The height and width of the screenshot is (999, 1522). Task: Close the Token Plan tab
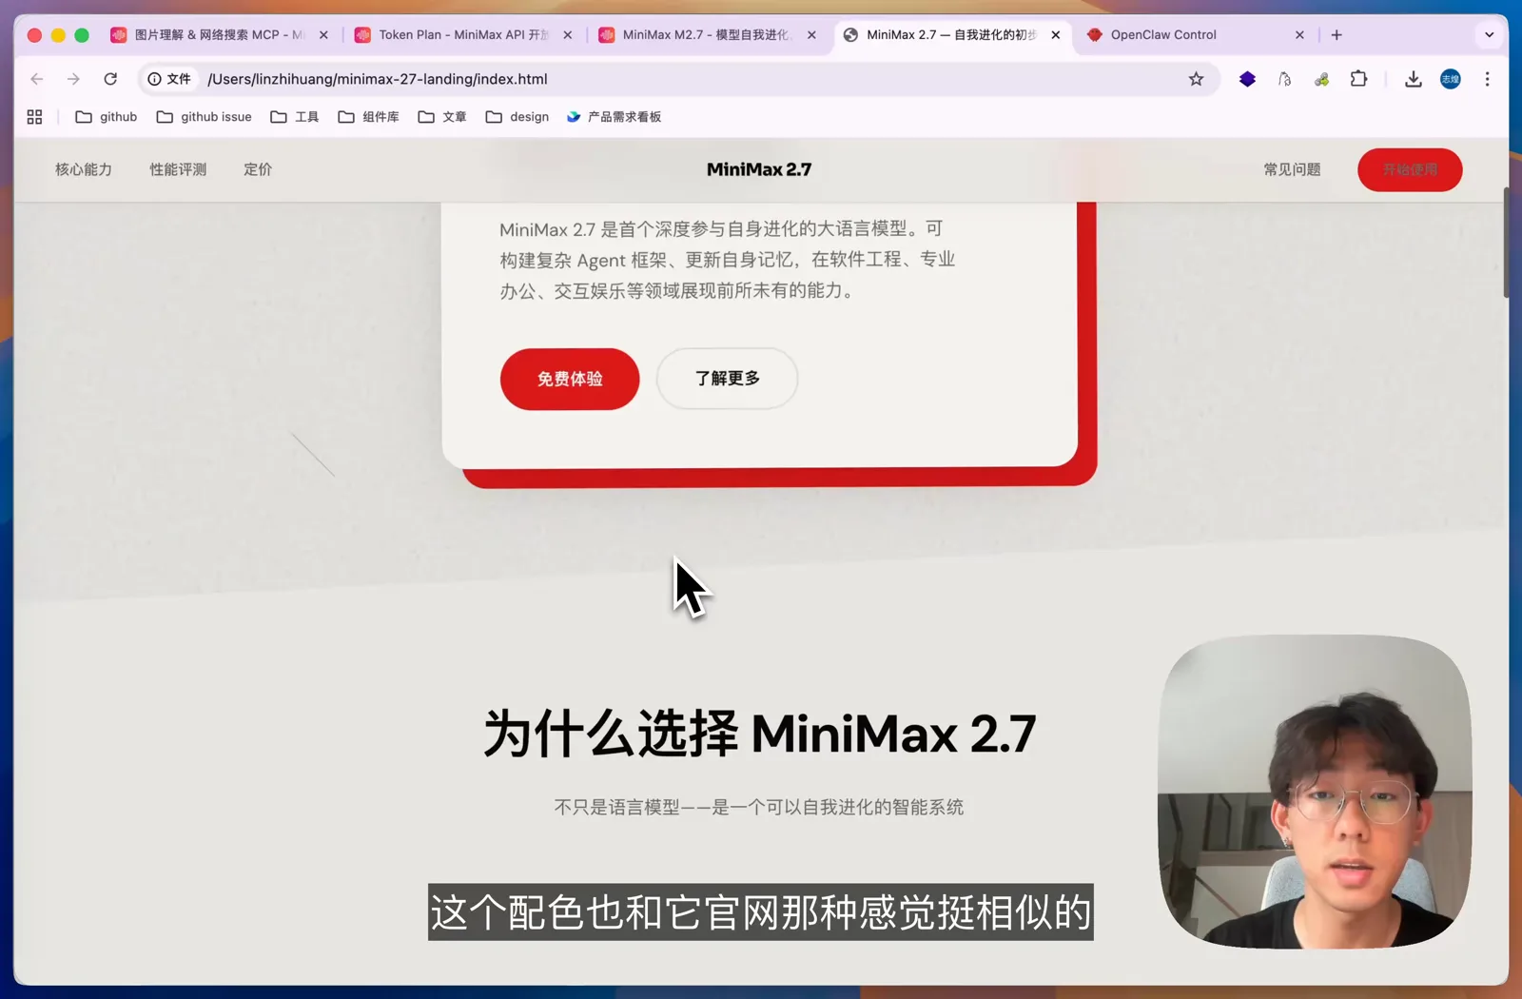tap(568, 35)
